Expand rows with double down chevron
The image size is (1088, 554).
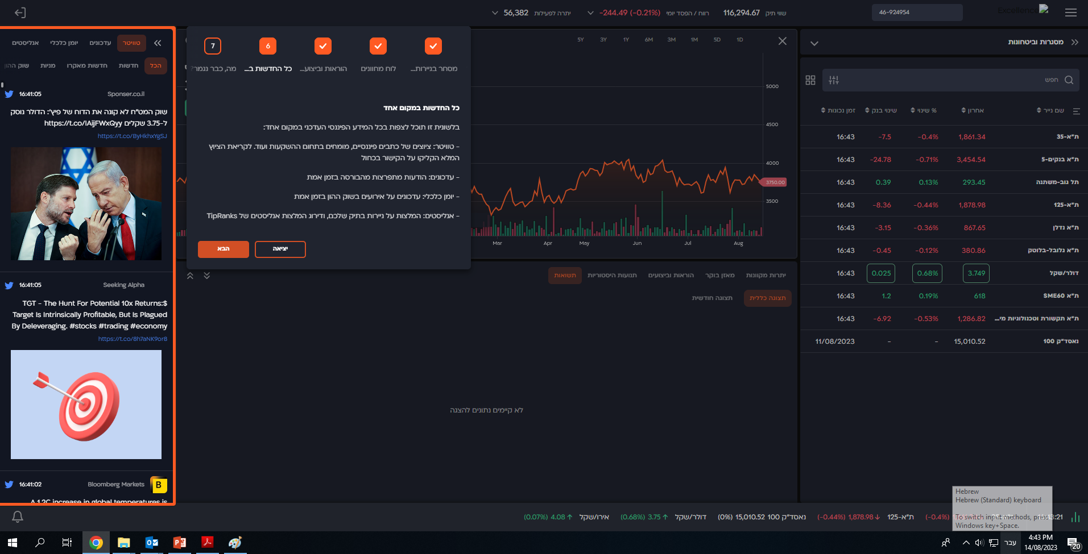pos(206,276)
